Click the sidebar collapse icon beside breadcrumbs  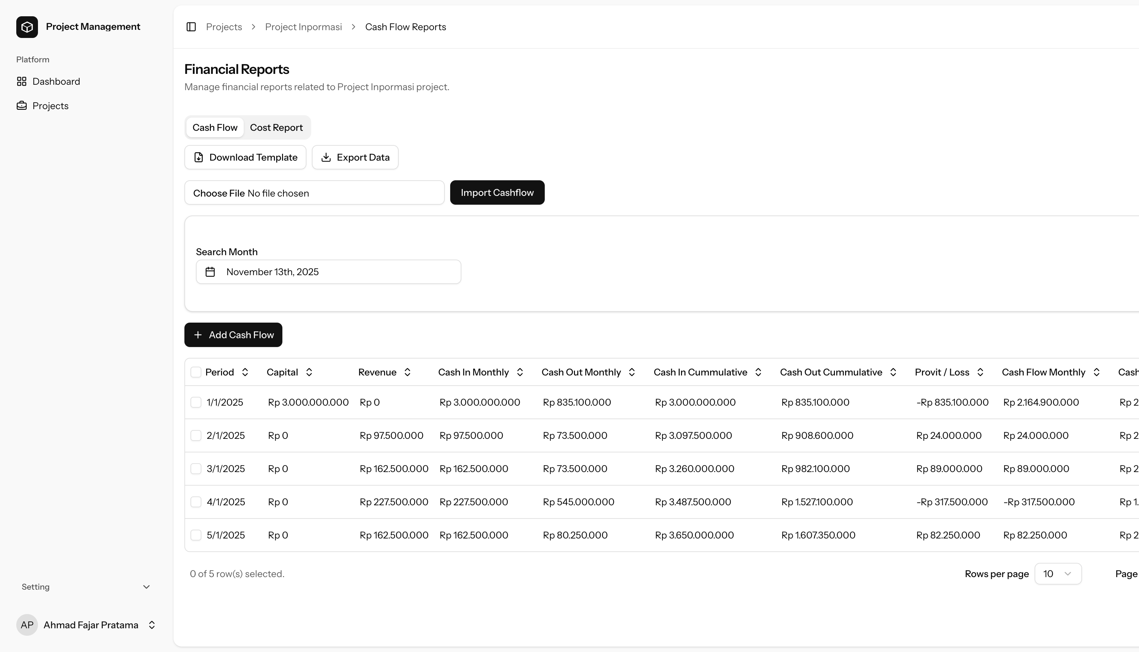191,26
